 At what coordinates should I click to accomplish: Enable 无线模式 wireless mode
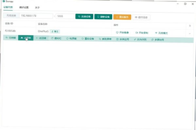(x=161, y=33)
